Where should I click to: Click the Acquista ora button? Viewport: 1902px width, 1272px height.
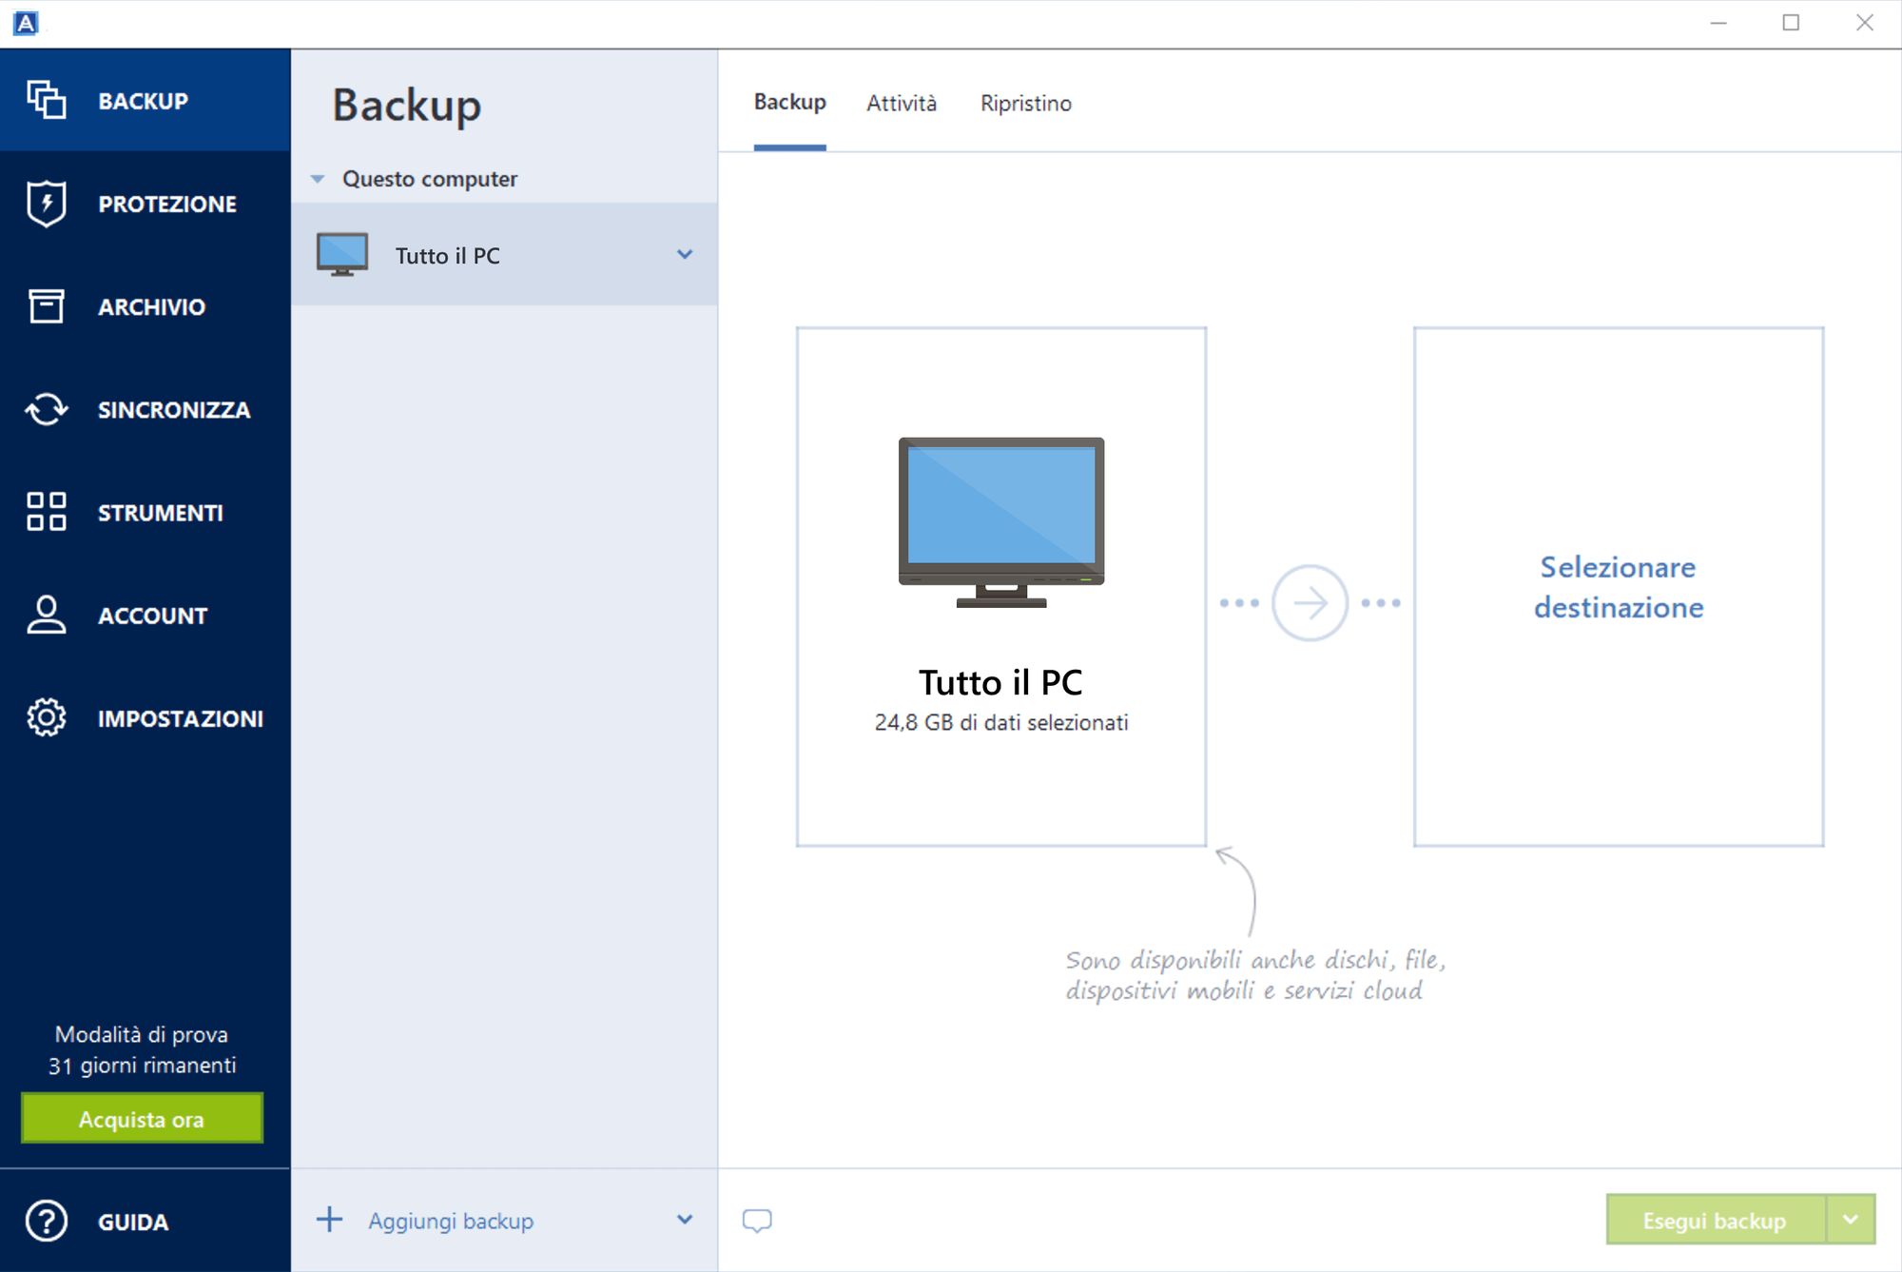point(142,1119)
